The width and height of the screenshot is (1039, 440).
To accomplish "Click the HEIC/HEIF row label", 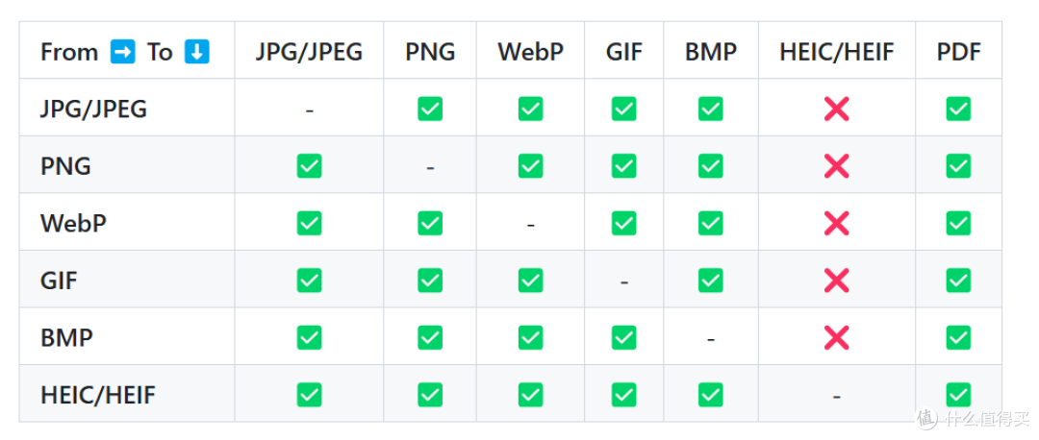I will 98,396.
